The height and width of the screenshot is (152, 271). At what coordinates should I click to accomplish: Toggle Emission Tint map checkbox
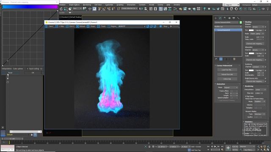(x=265, y=30)
